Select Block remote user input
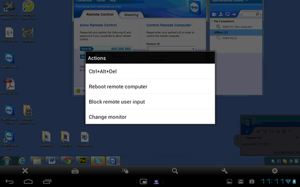Screen dimensions: 300x187 pos(150,102)
